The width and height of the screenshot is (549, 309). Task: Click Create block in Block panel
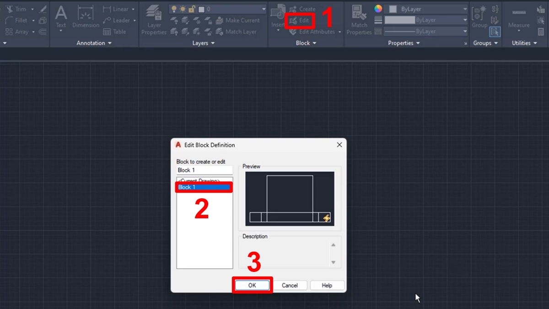click(x=302, y=9)
